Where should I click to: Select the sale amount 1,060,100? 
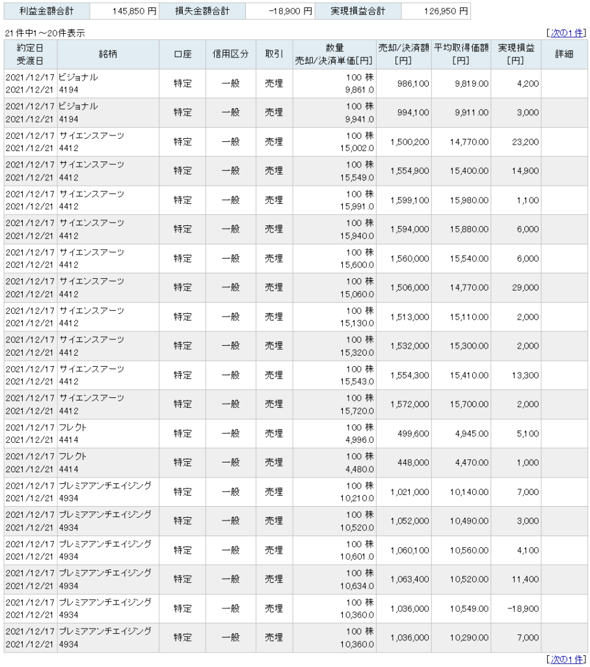coord(409,550)
